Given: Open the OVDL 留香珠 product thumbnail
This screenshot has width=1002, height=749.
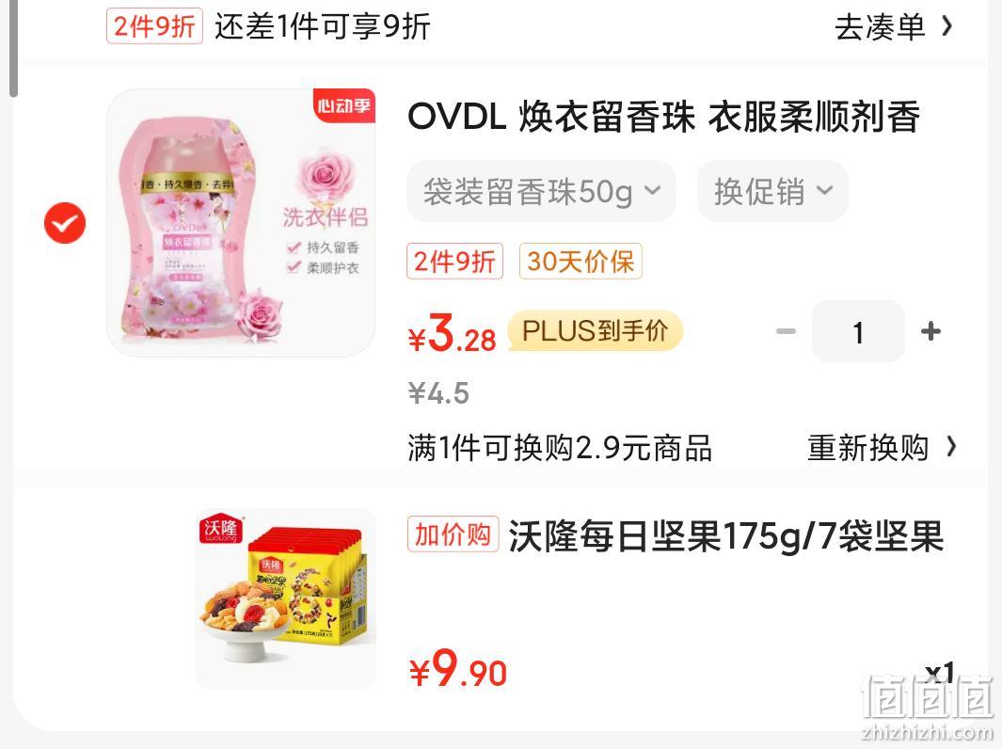Looking at the screenshot, I should 241,222.
